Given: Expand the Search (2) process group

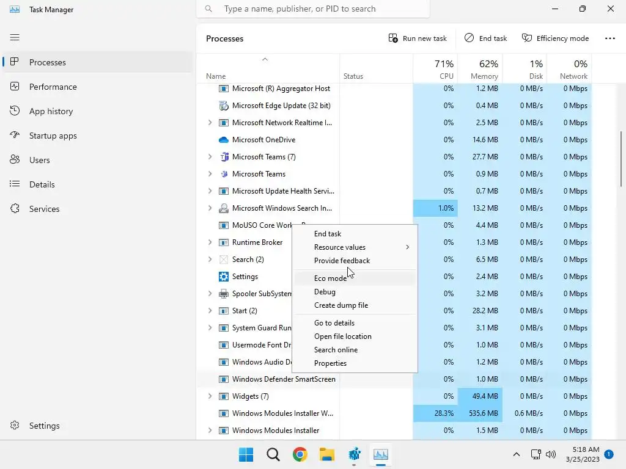Looking at the screenshot, I should pyautogui.click(x=210, y=259).
